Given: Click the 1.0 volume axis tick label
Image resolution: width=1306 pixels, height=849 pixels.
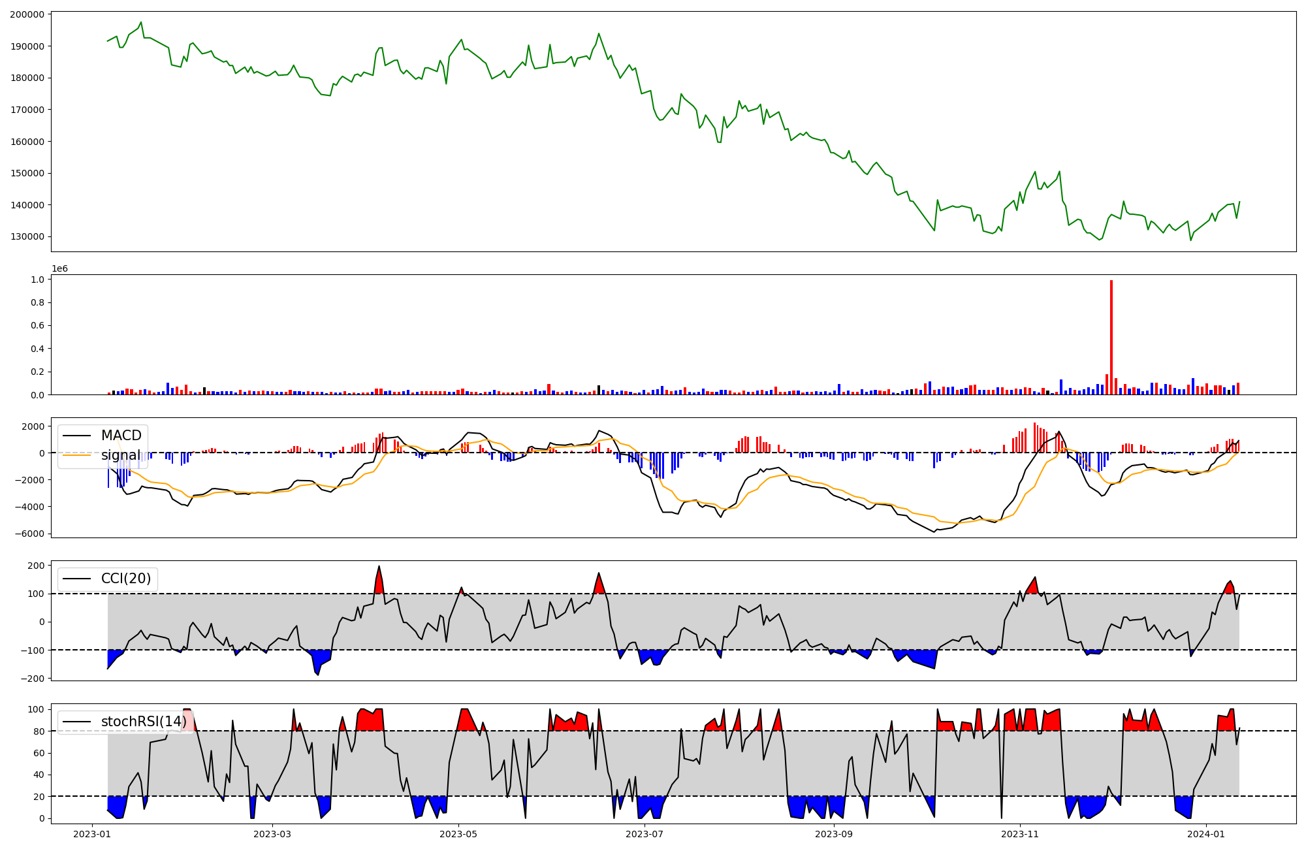Looking at the screenshot, I should tap(37, 280).
